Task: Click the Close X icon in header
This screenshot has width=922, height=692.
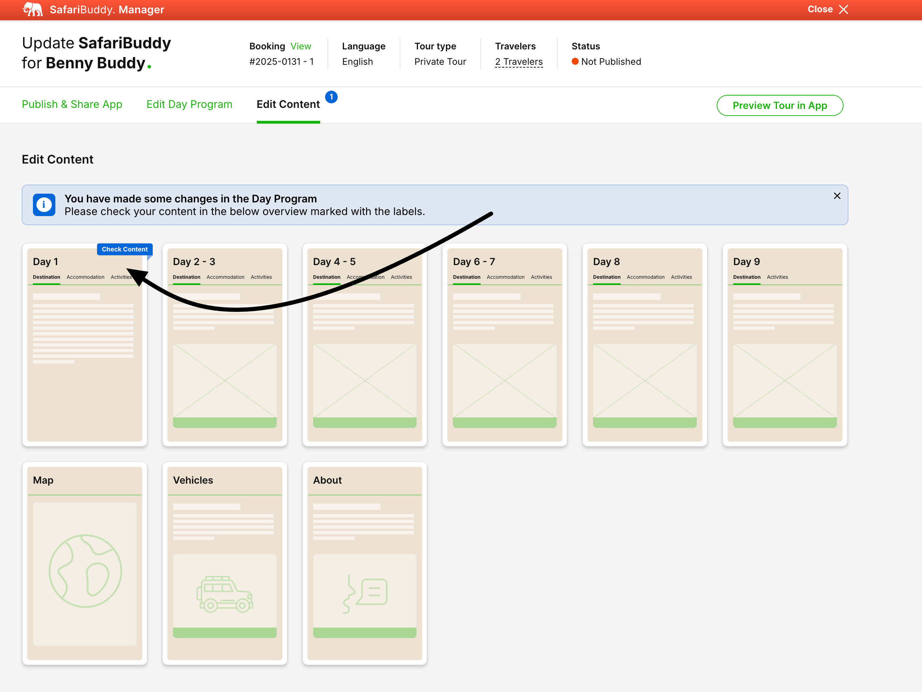Action: 843,9
